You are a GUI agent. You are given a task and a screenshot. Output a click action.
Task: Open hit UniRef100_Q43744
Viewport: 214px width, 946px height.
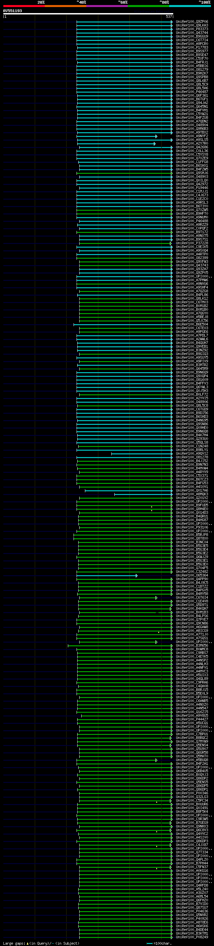click(192, 33)
